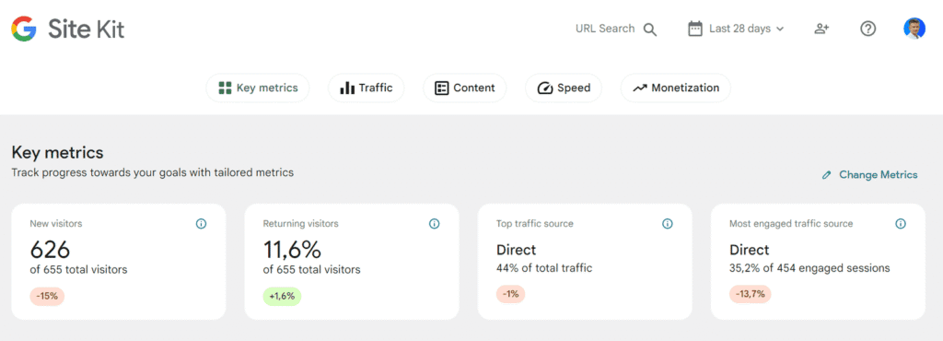Click info icon on New visitors card
The height and width of the screenshot is (341, 943).
pyautogui.click(x=202, y=224)
